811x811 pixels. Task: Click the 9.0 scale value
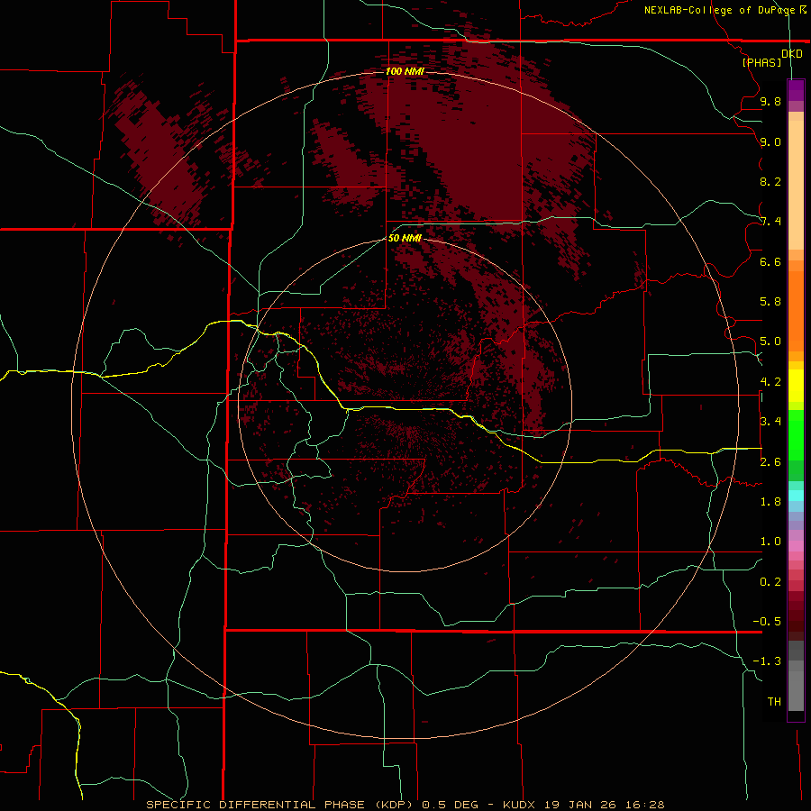770,141
